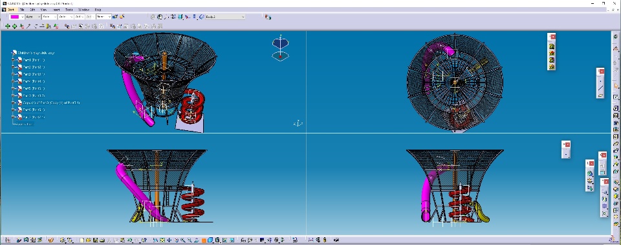Click the Zoom Out magnifier icon
Screen dimensions: 621x245
[190, 240]
